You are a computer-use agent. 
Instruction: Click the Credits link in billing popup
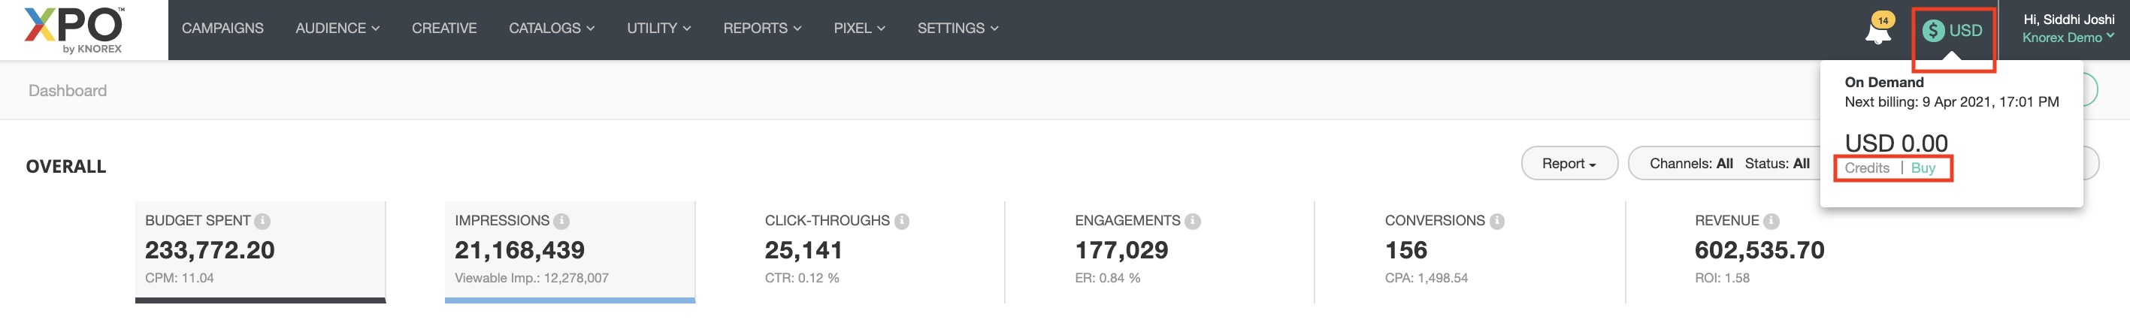pyautogui.click(x=1866, y=168)
